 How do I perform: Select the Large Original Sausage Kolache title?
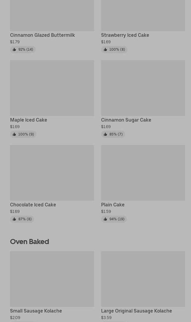click(136, 311)
